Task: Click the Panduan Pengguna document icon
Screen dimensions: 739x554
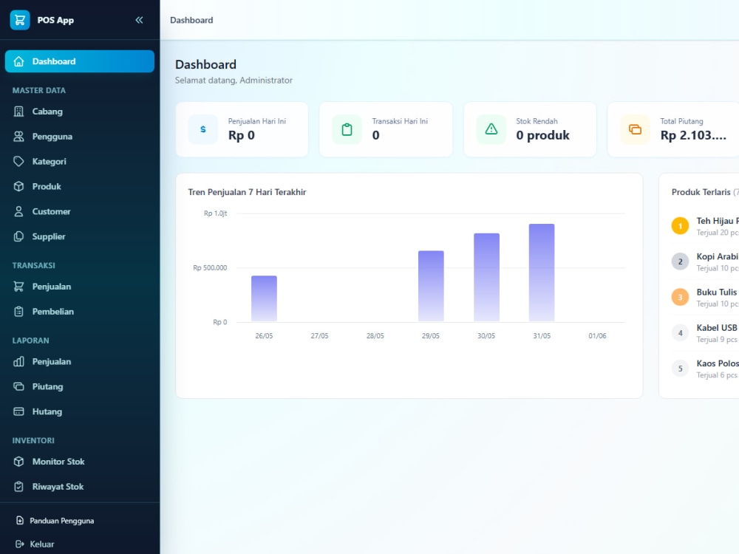Action: (x=20, y=521)
